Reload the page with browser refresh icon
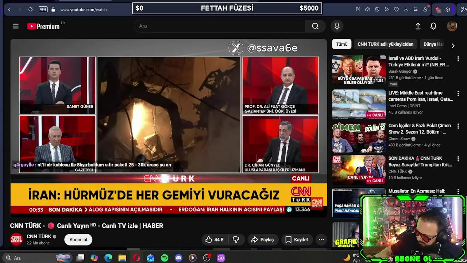Screen dimensions: 467x263 coord(31,9)
